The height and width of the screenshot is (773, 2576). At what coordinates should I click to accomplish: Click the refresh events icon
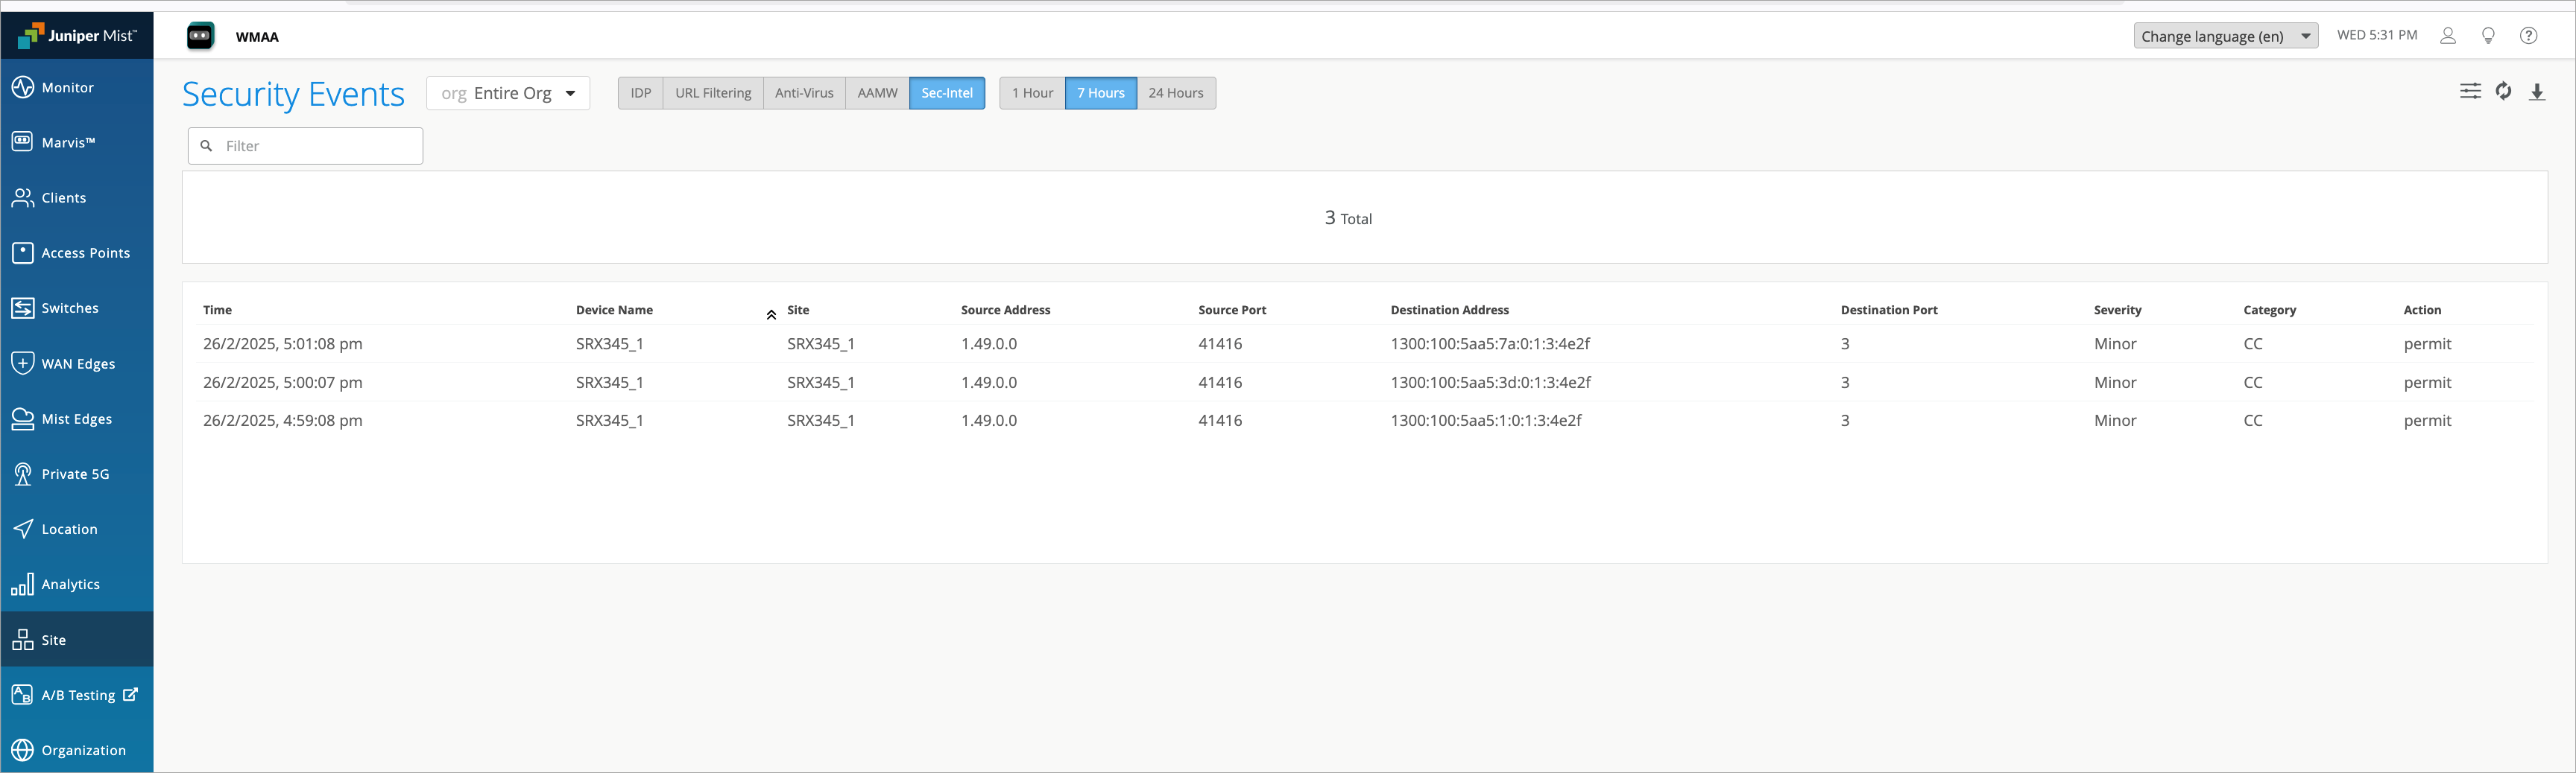2503,92
